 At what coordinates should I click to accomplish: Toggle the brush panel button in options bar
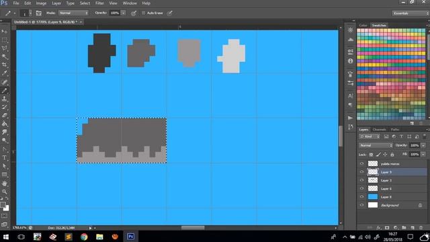39,13
